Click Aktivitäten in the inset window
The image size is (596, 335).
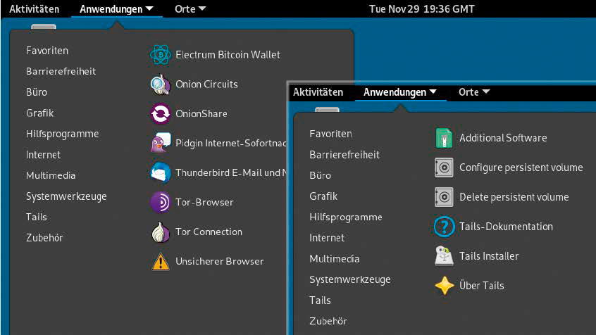[x=318, y=92]
